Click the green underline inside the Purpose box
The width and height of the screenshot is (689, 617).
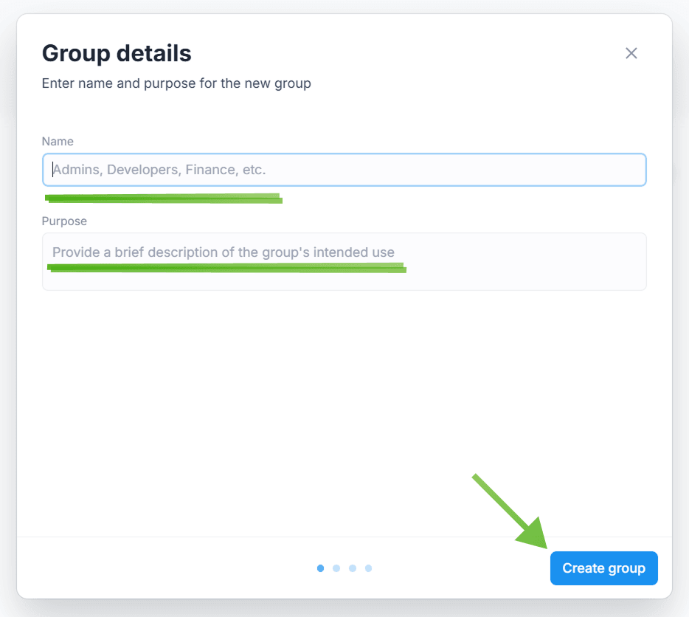point(227,267)
